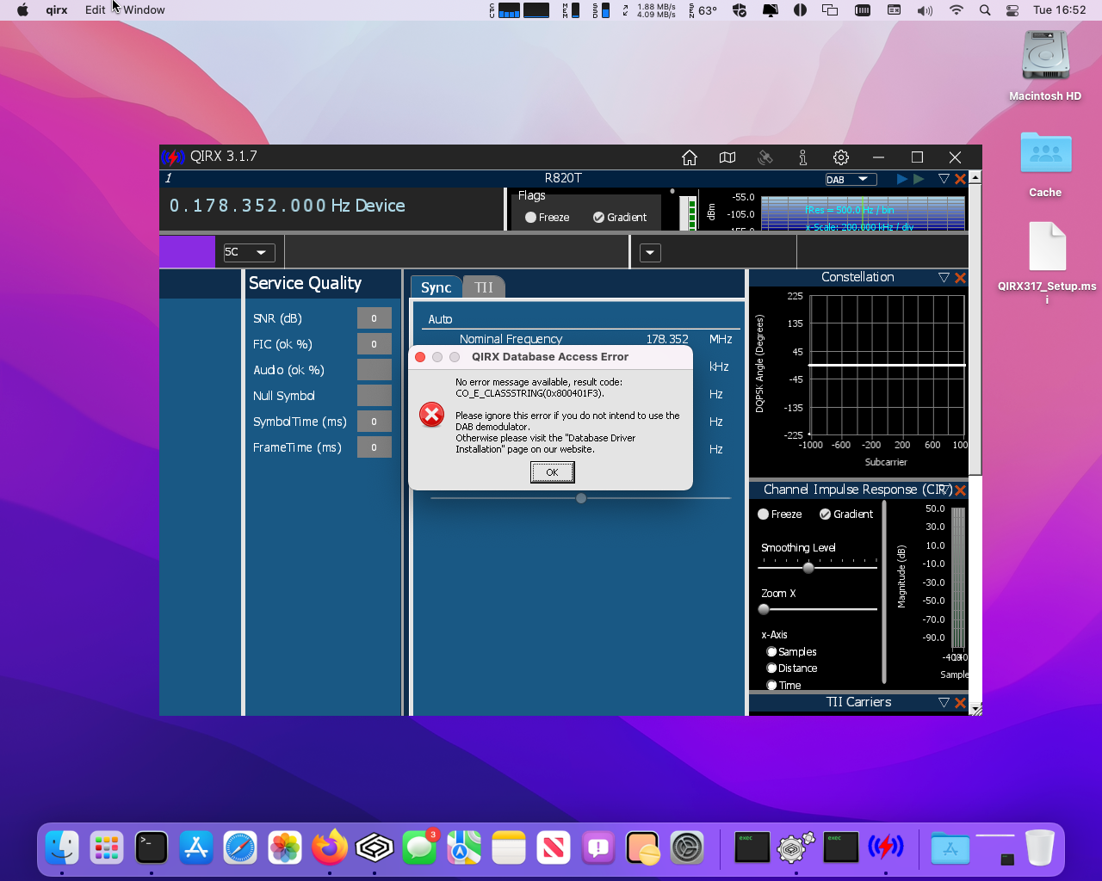Image resolution: width=1102 pixels, height=881 pixels.
Task: Open System Preferences from the Dock
Action: (x=687, y=848)
